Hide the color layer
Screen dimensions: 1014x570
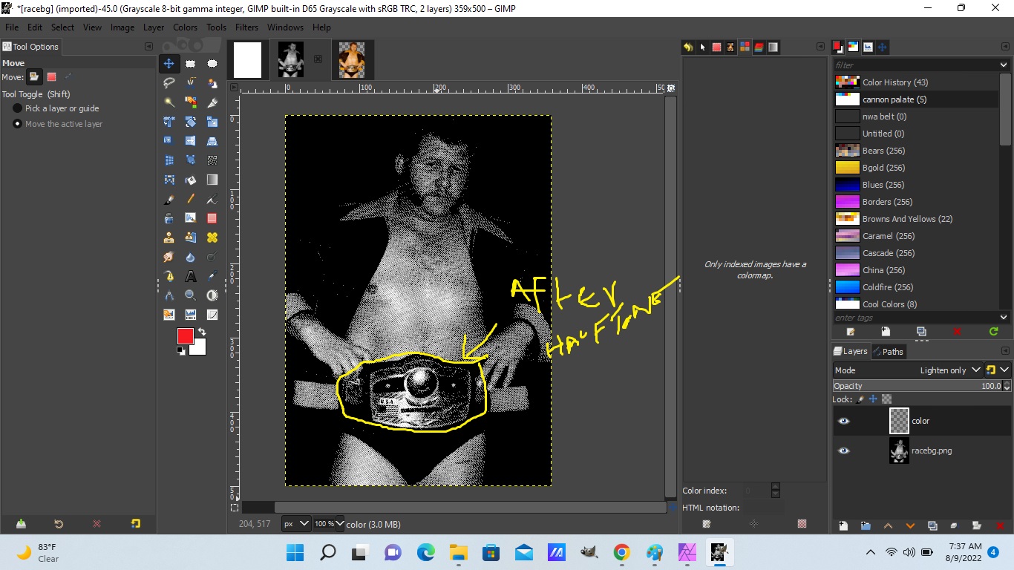tap(843, 421)
